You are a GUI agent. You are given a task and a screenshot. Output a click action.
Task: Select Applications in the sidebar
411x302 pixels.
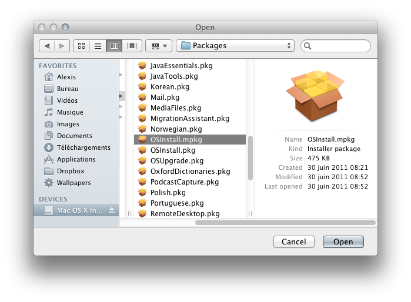click(76, 159)
